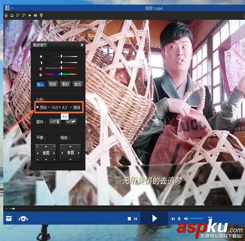Go to the previous track
This screenshot has height=241, width=245.
pyautogui.click(x=135, y=219)
